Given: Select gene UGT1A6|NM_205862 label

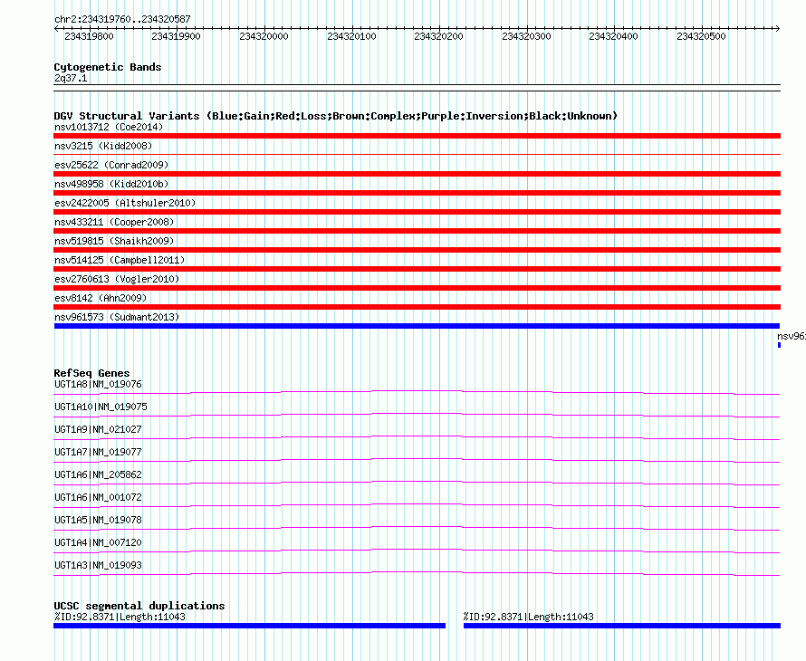Looking at the screenshot, I should pos(98,475).
